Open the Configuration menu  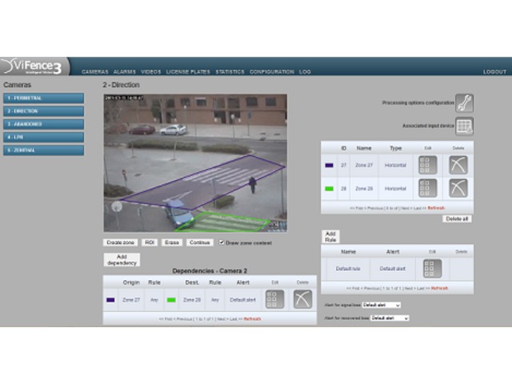pos(271,72)
